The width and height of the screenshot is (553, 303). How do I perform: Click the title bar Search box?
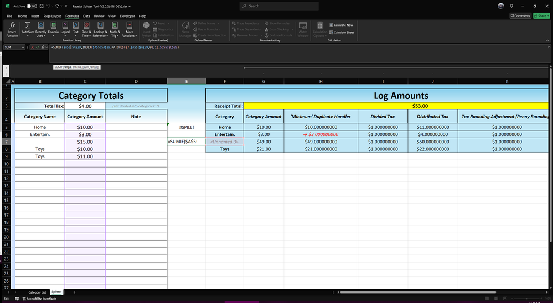coord(279,6)
